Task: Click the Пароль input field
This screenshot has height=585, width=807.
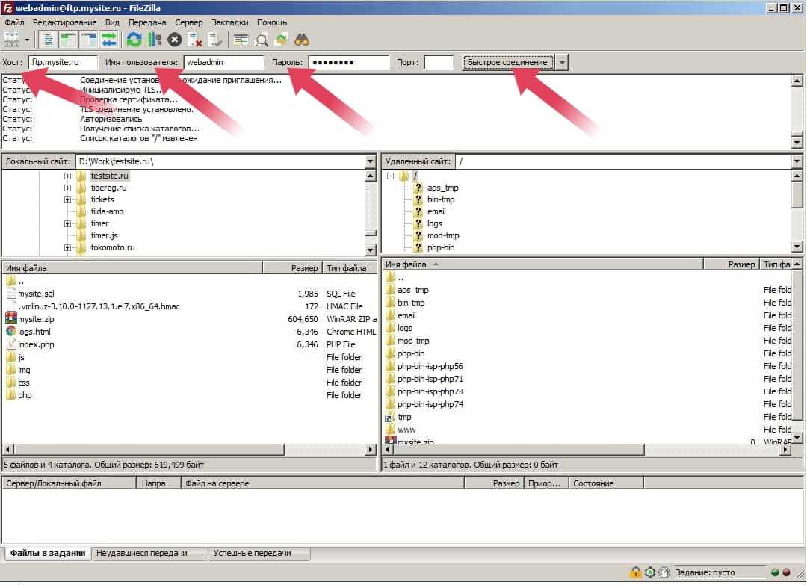Action: [x=348, y=62]
